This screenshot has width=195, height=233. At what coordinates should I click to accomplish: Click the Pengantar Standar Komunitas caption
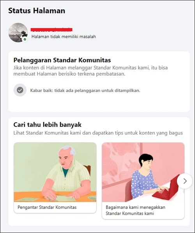(47, 207)
